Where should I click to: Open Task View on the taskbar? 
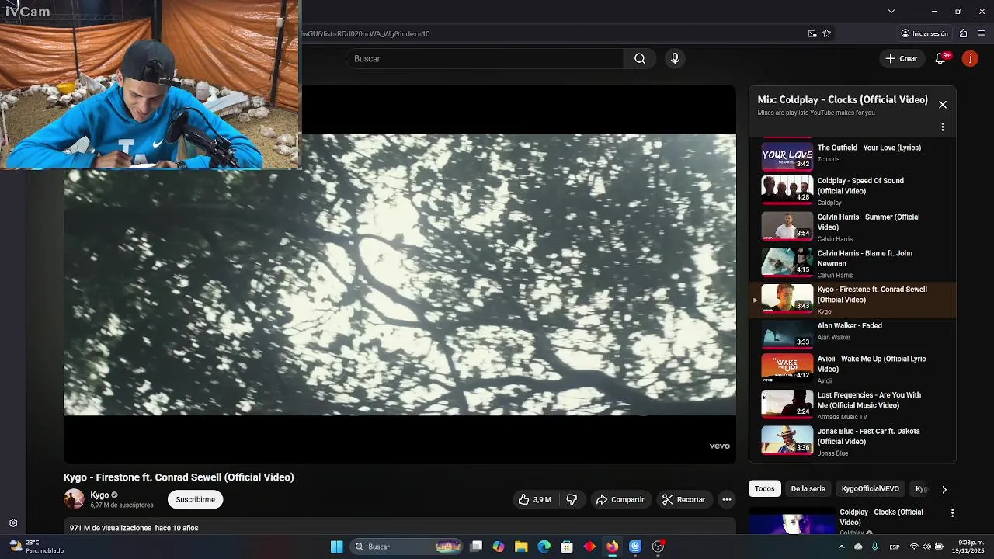pos(476,547)
